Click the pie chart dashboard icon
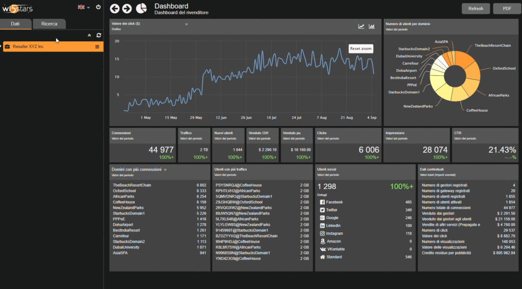Viewport: 522px width, 289px height. click(142, 9)
